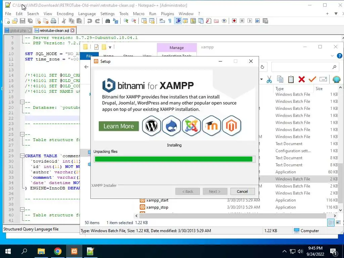Click the Explorer search box

305,67
